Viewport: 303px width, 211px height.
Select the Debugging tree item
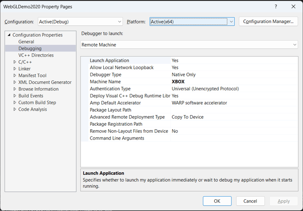click(x=30, y=48)
